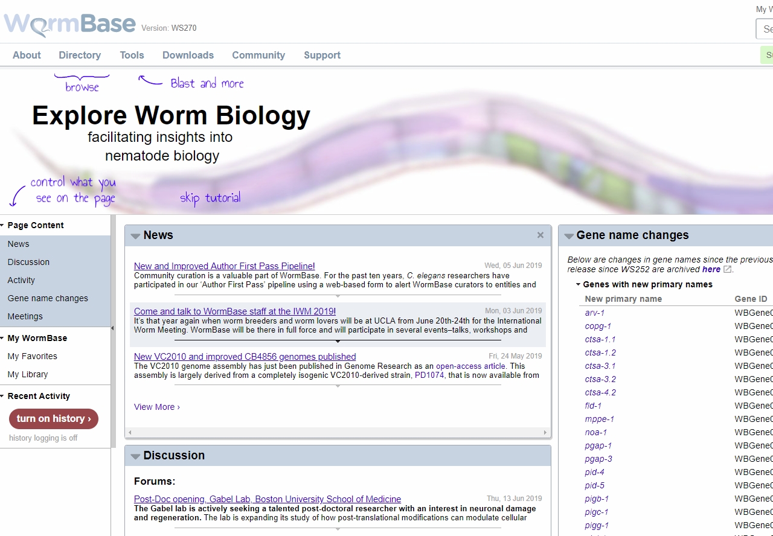Image resolution: width=773 pixels, height=536 pixels.
Task: Toggle Meetings in Page Content sidebar
Action: [x=55, y=316]
